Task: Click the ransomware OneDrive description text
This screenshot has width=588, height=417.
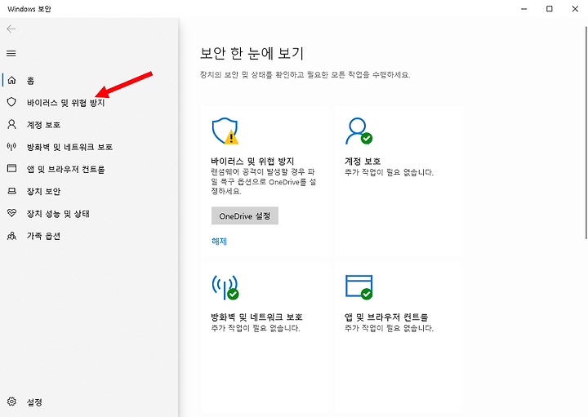Action: [x=264, y=181]
